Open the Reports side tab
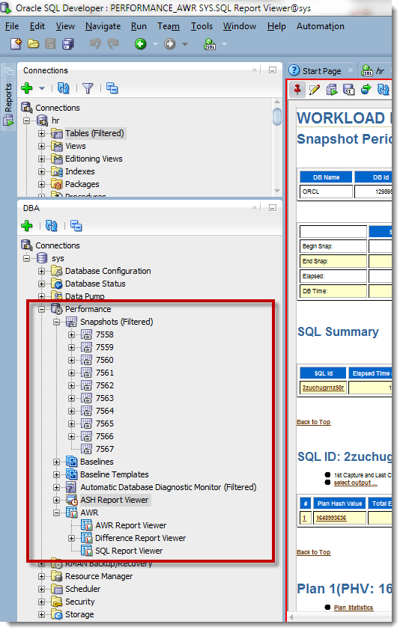 click(x=8, y=103)
